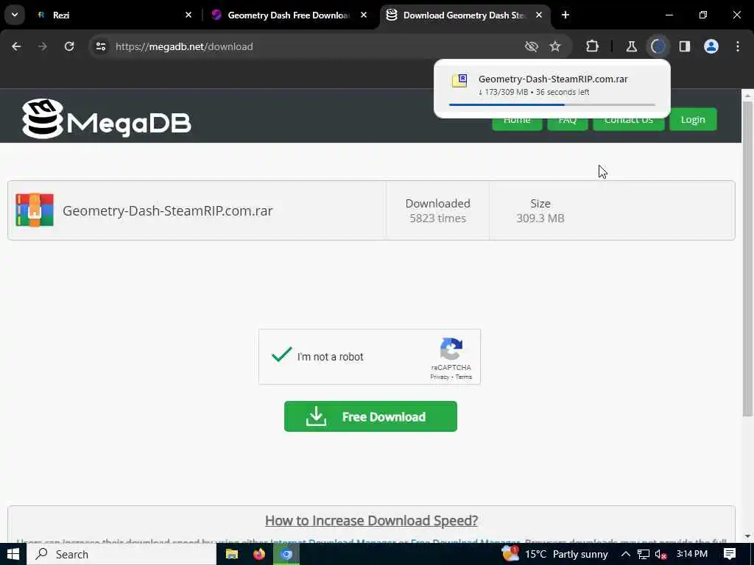Open the reCAPTCHA Terms link
Screen dimensions: 754x565
[x=464, y=377]
